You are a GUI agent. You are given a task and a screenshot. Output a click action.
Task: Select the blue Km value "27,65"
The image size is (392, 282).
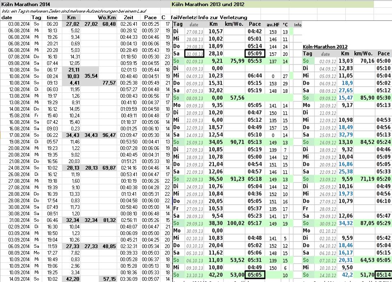[x=346, y=90]
